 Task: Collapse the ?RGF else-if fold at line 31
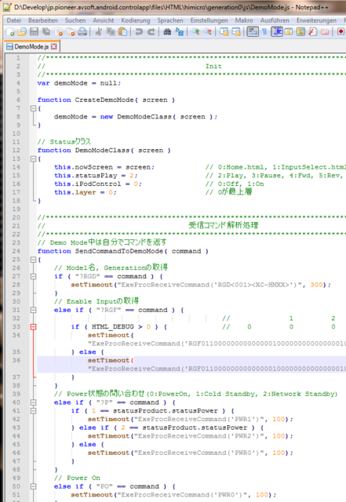(x=33, y=310)
